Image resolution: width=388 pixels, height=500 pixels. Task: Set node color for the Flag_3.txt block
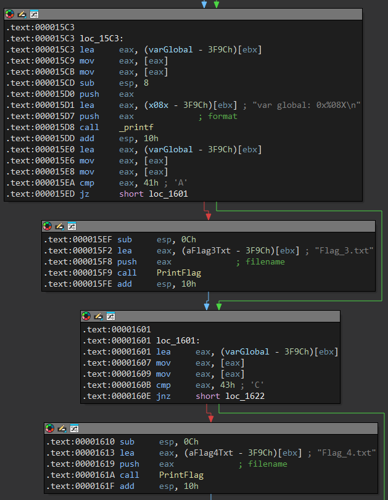point(47,227)
